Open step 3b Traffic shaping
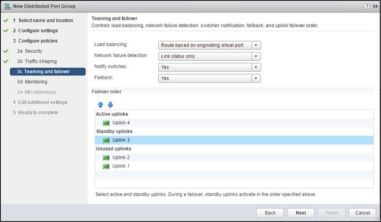 tap(37, 61)
